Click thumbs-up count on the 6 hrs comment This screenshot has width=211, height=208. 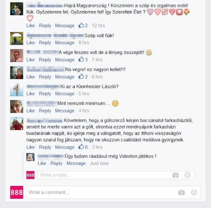tap(83, 77)
